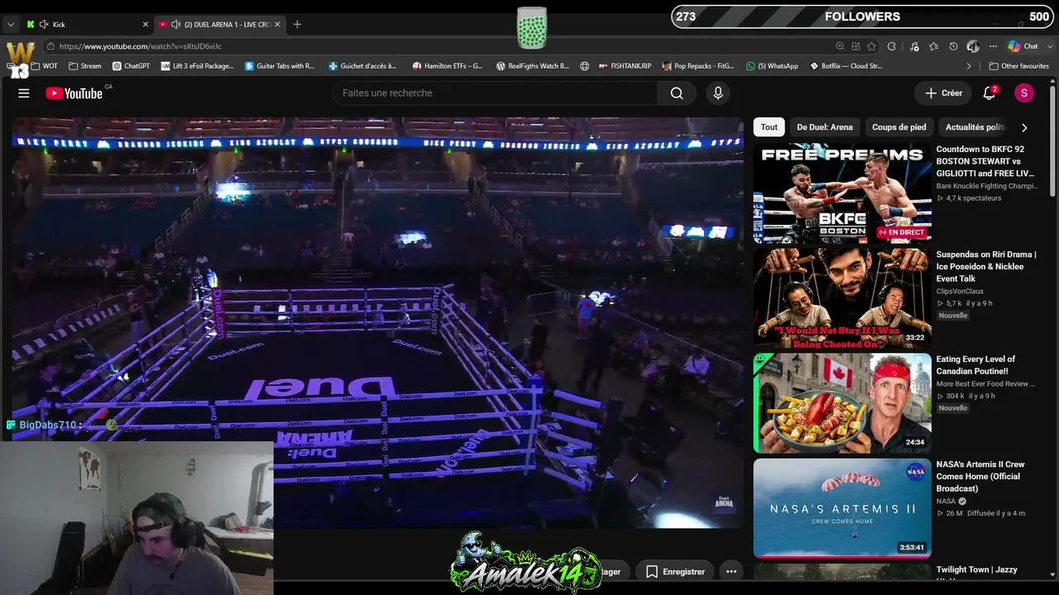Open Pop Repacks FitGirl bookmark
1059x595 pixels.
(698, 66)
